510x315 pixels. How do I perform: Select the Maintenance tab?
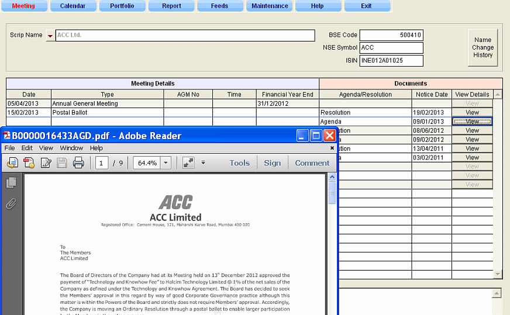tap(270, 6)
